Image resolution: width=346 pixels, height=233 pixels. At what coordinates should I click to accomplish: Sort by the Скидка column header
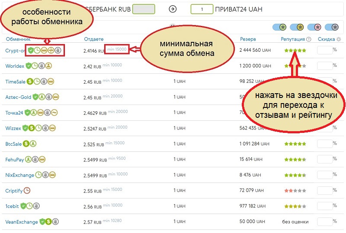pos(327,39)
